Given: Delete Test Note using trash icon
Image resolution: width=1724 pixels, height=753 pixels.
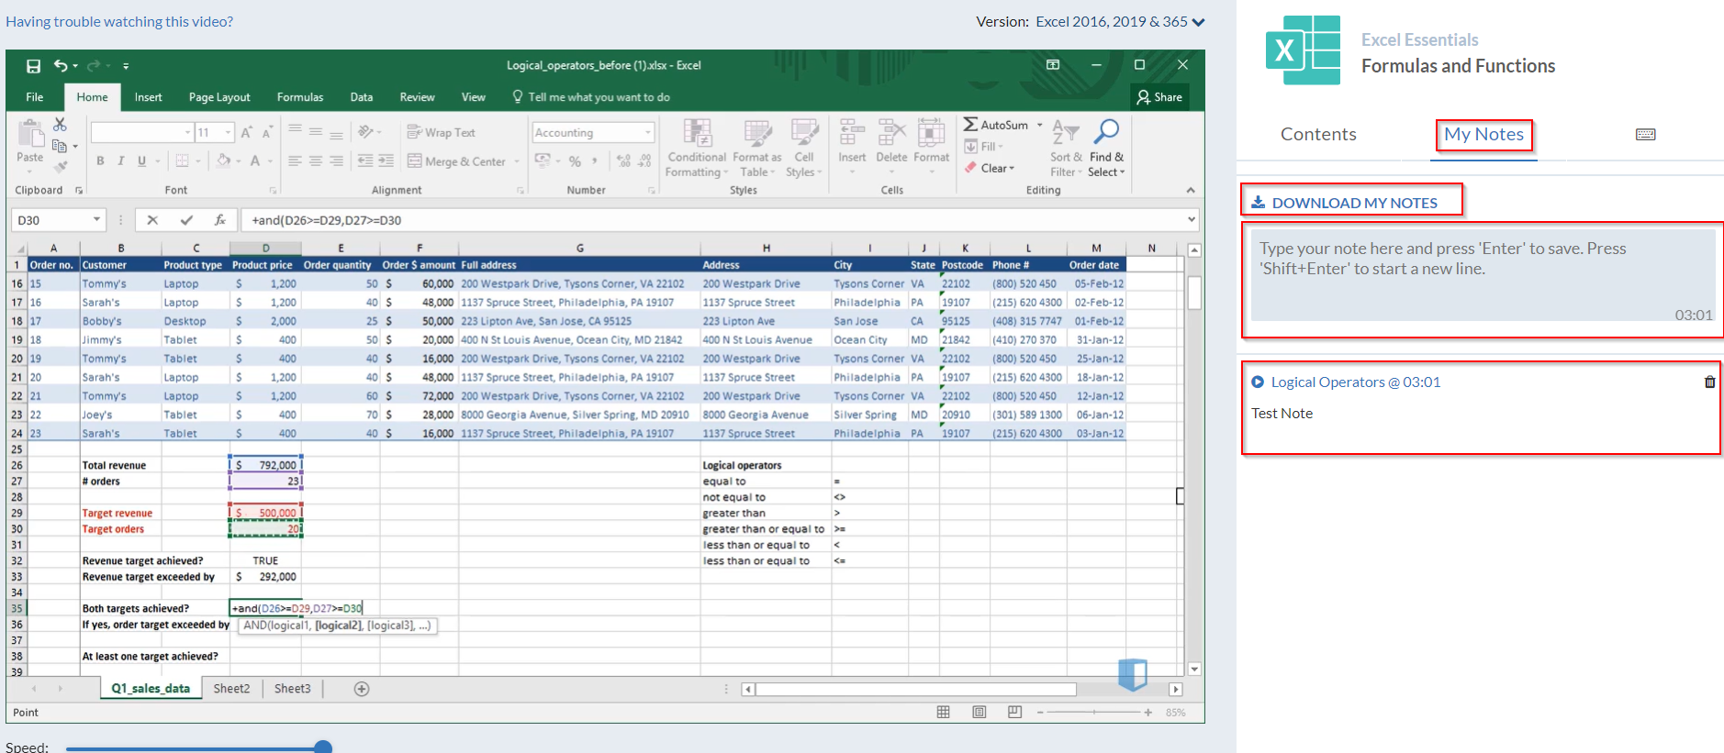Looking at the screenshot, I should [x=1709, y=382].
